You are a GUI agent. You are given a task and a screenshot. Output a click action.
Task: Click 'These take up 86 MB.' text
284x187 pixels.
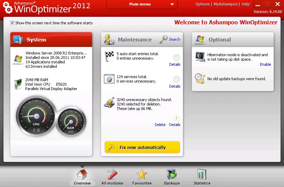tap(134, 109)
